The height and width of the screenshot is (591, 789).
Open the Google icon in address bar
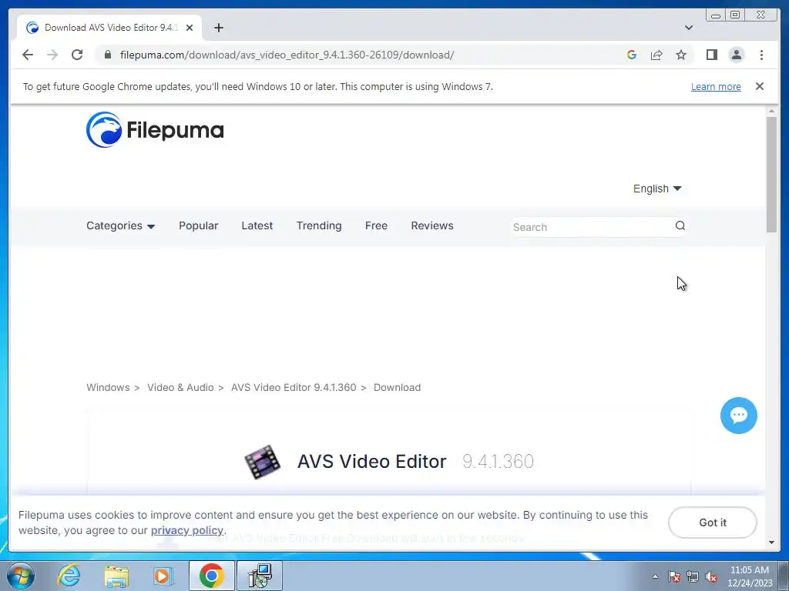pyautogui.click(x=632, y=55)
